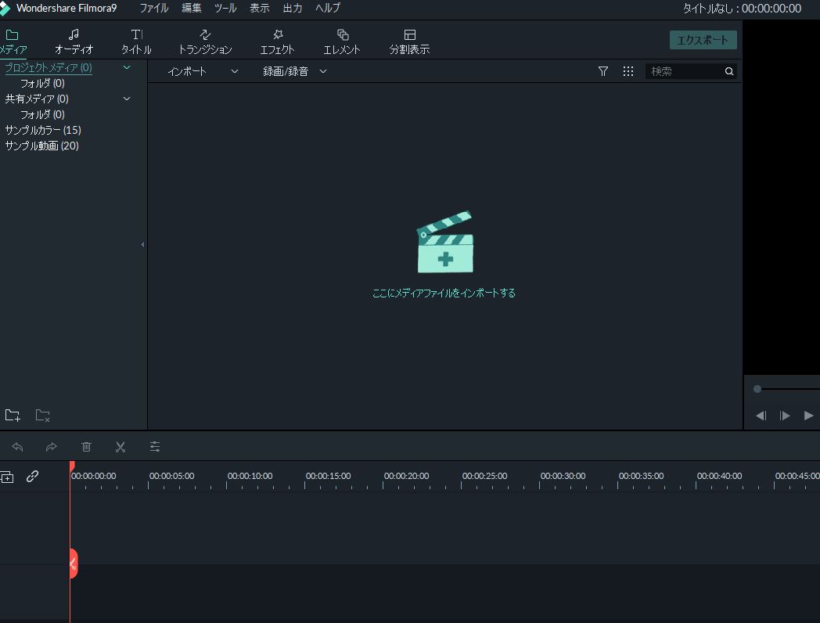Switch to the エレメント tab
Screen dimensions: 820x623
pos(342,41)
